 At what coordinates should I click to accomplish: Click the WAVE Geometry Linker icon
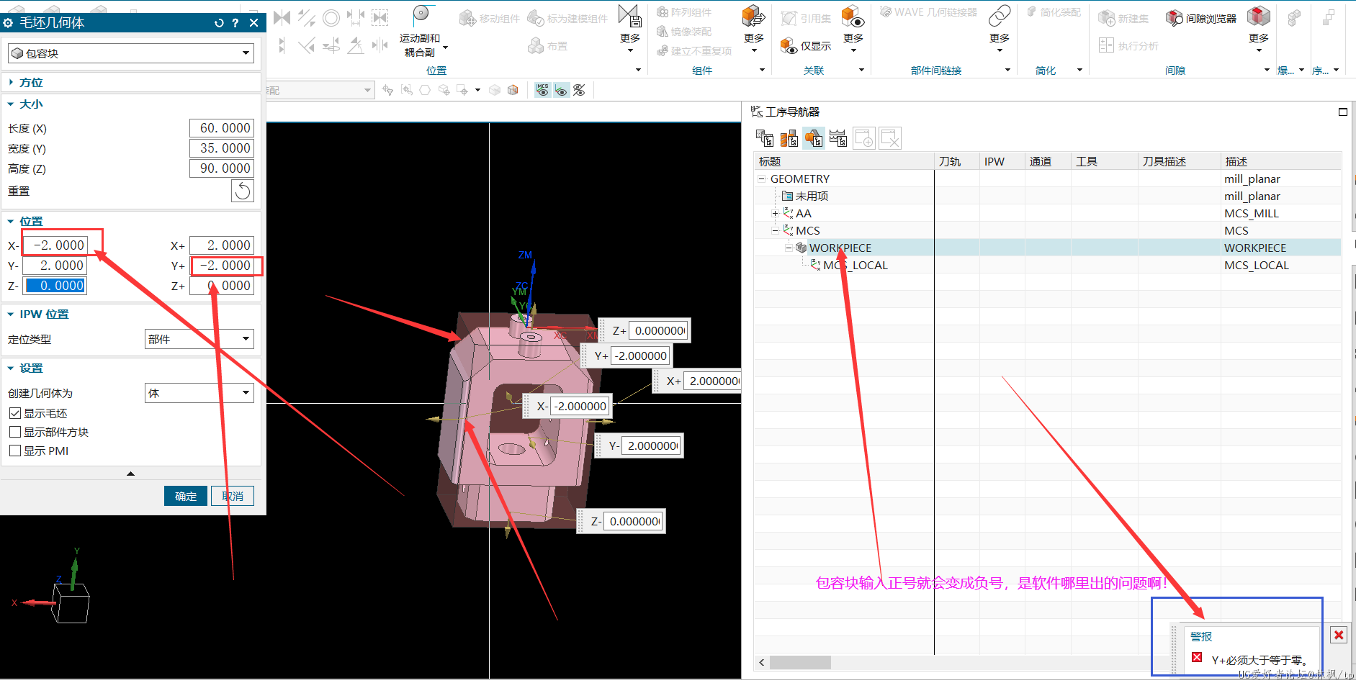[x=886, y=12]
